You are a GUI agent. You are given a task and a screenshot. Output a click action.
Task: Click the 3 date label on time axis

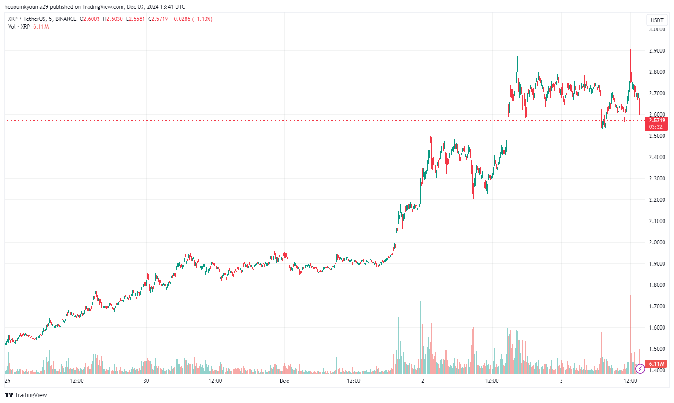[x=561, y=381]
